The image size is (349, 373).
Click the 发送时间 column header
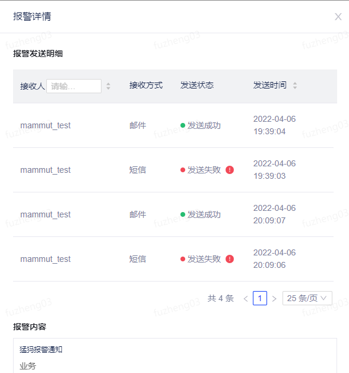click(270, 85)
